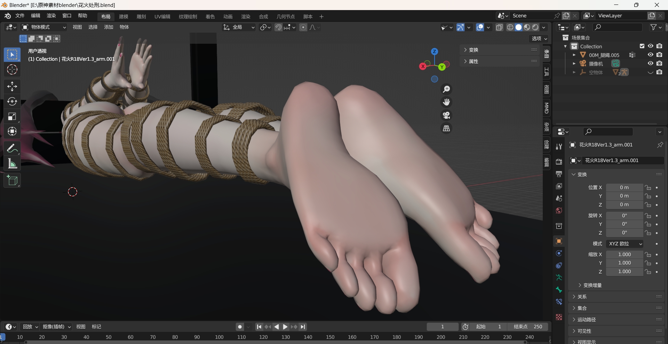Screen dimensions: 668x344
Task: Click the current frame number field
Action: pyautogui.click(x=443, y=327)
